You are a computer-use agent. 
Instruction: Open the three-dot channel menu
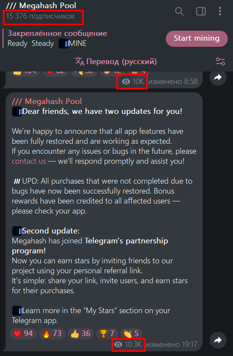[x=220, y=11]
